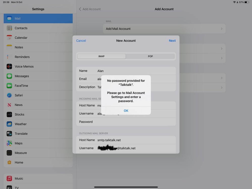This screenshot has width=252, height=189.
Task: Select the Measure app icon
Action: tap(9, 153)
